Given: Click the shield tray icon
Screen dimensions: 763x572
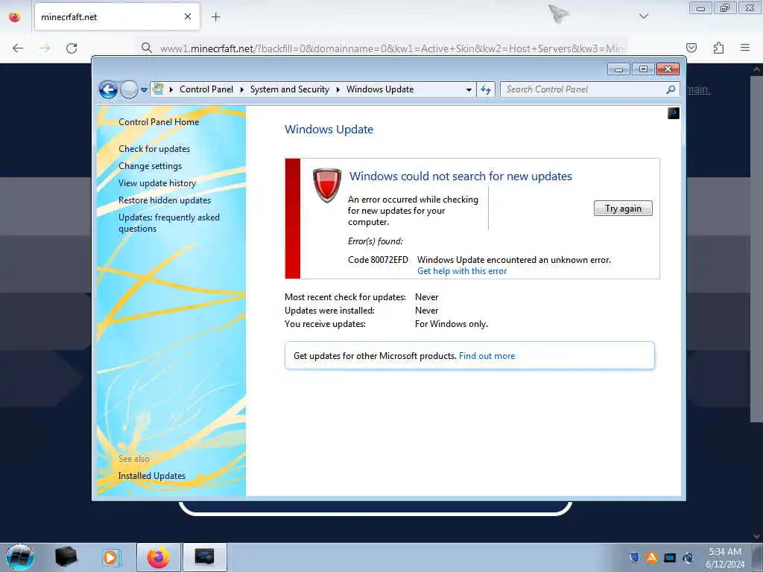Looking at the screenshot, I should point(633,557).
